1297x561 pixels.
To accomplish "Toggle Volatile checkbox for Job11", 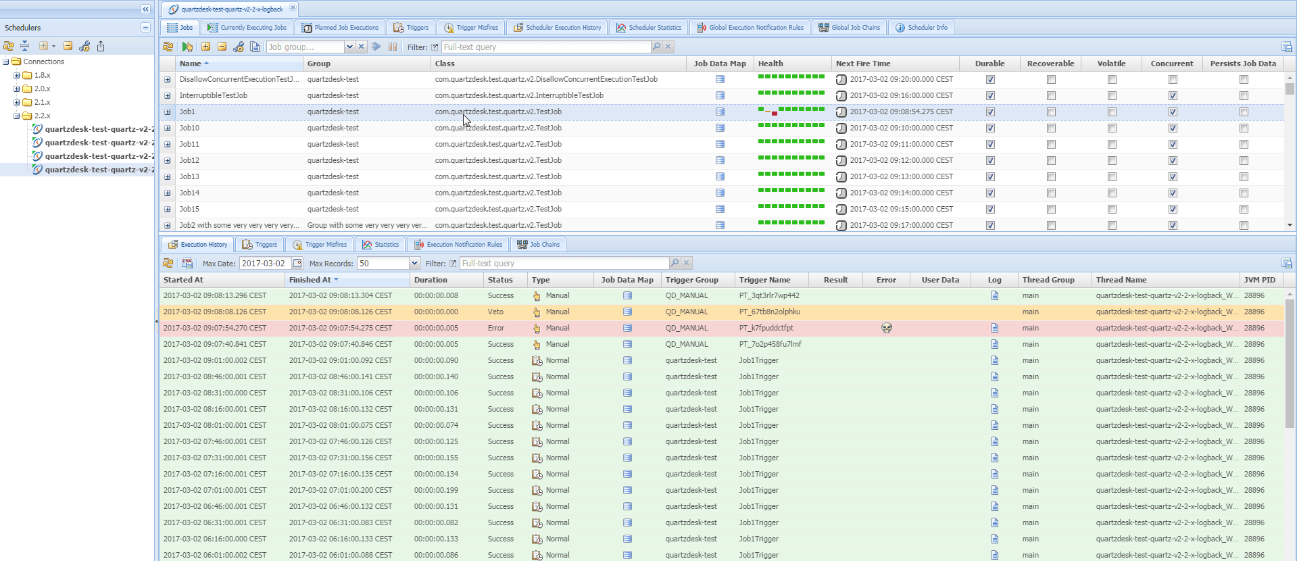I will pyautogui.click(x=1112, y=145).
